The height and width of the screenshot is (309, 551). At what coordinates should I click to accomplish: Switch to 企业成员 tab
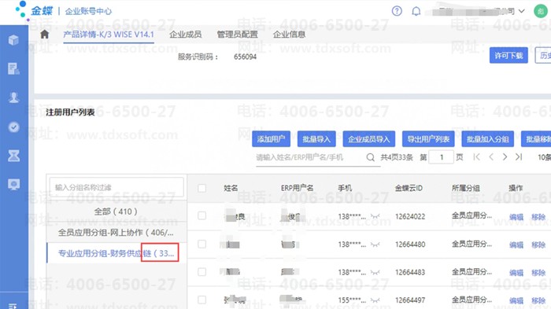click(x=186, y=35)
